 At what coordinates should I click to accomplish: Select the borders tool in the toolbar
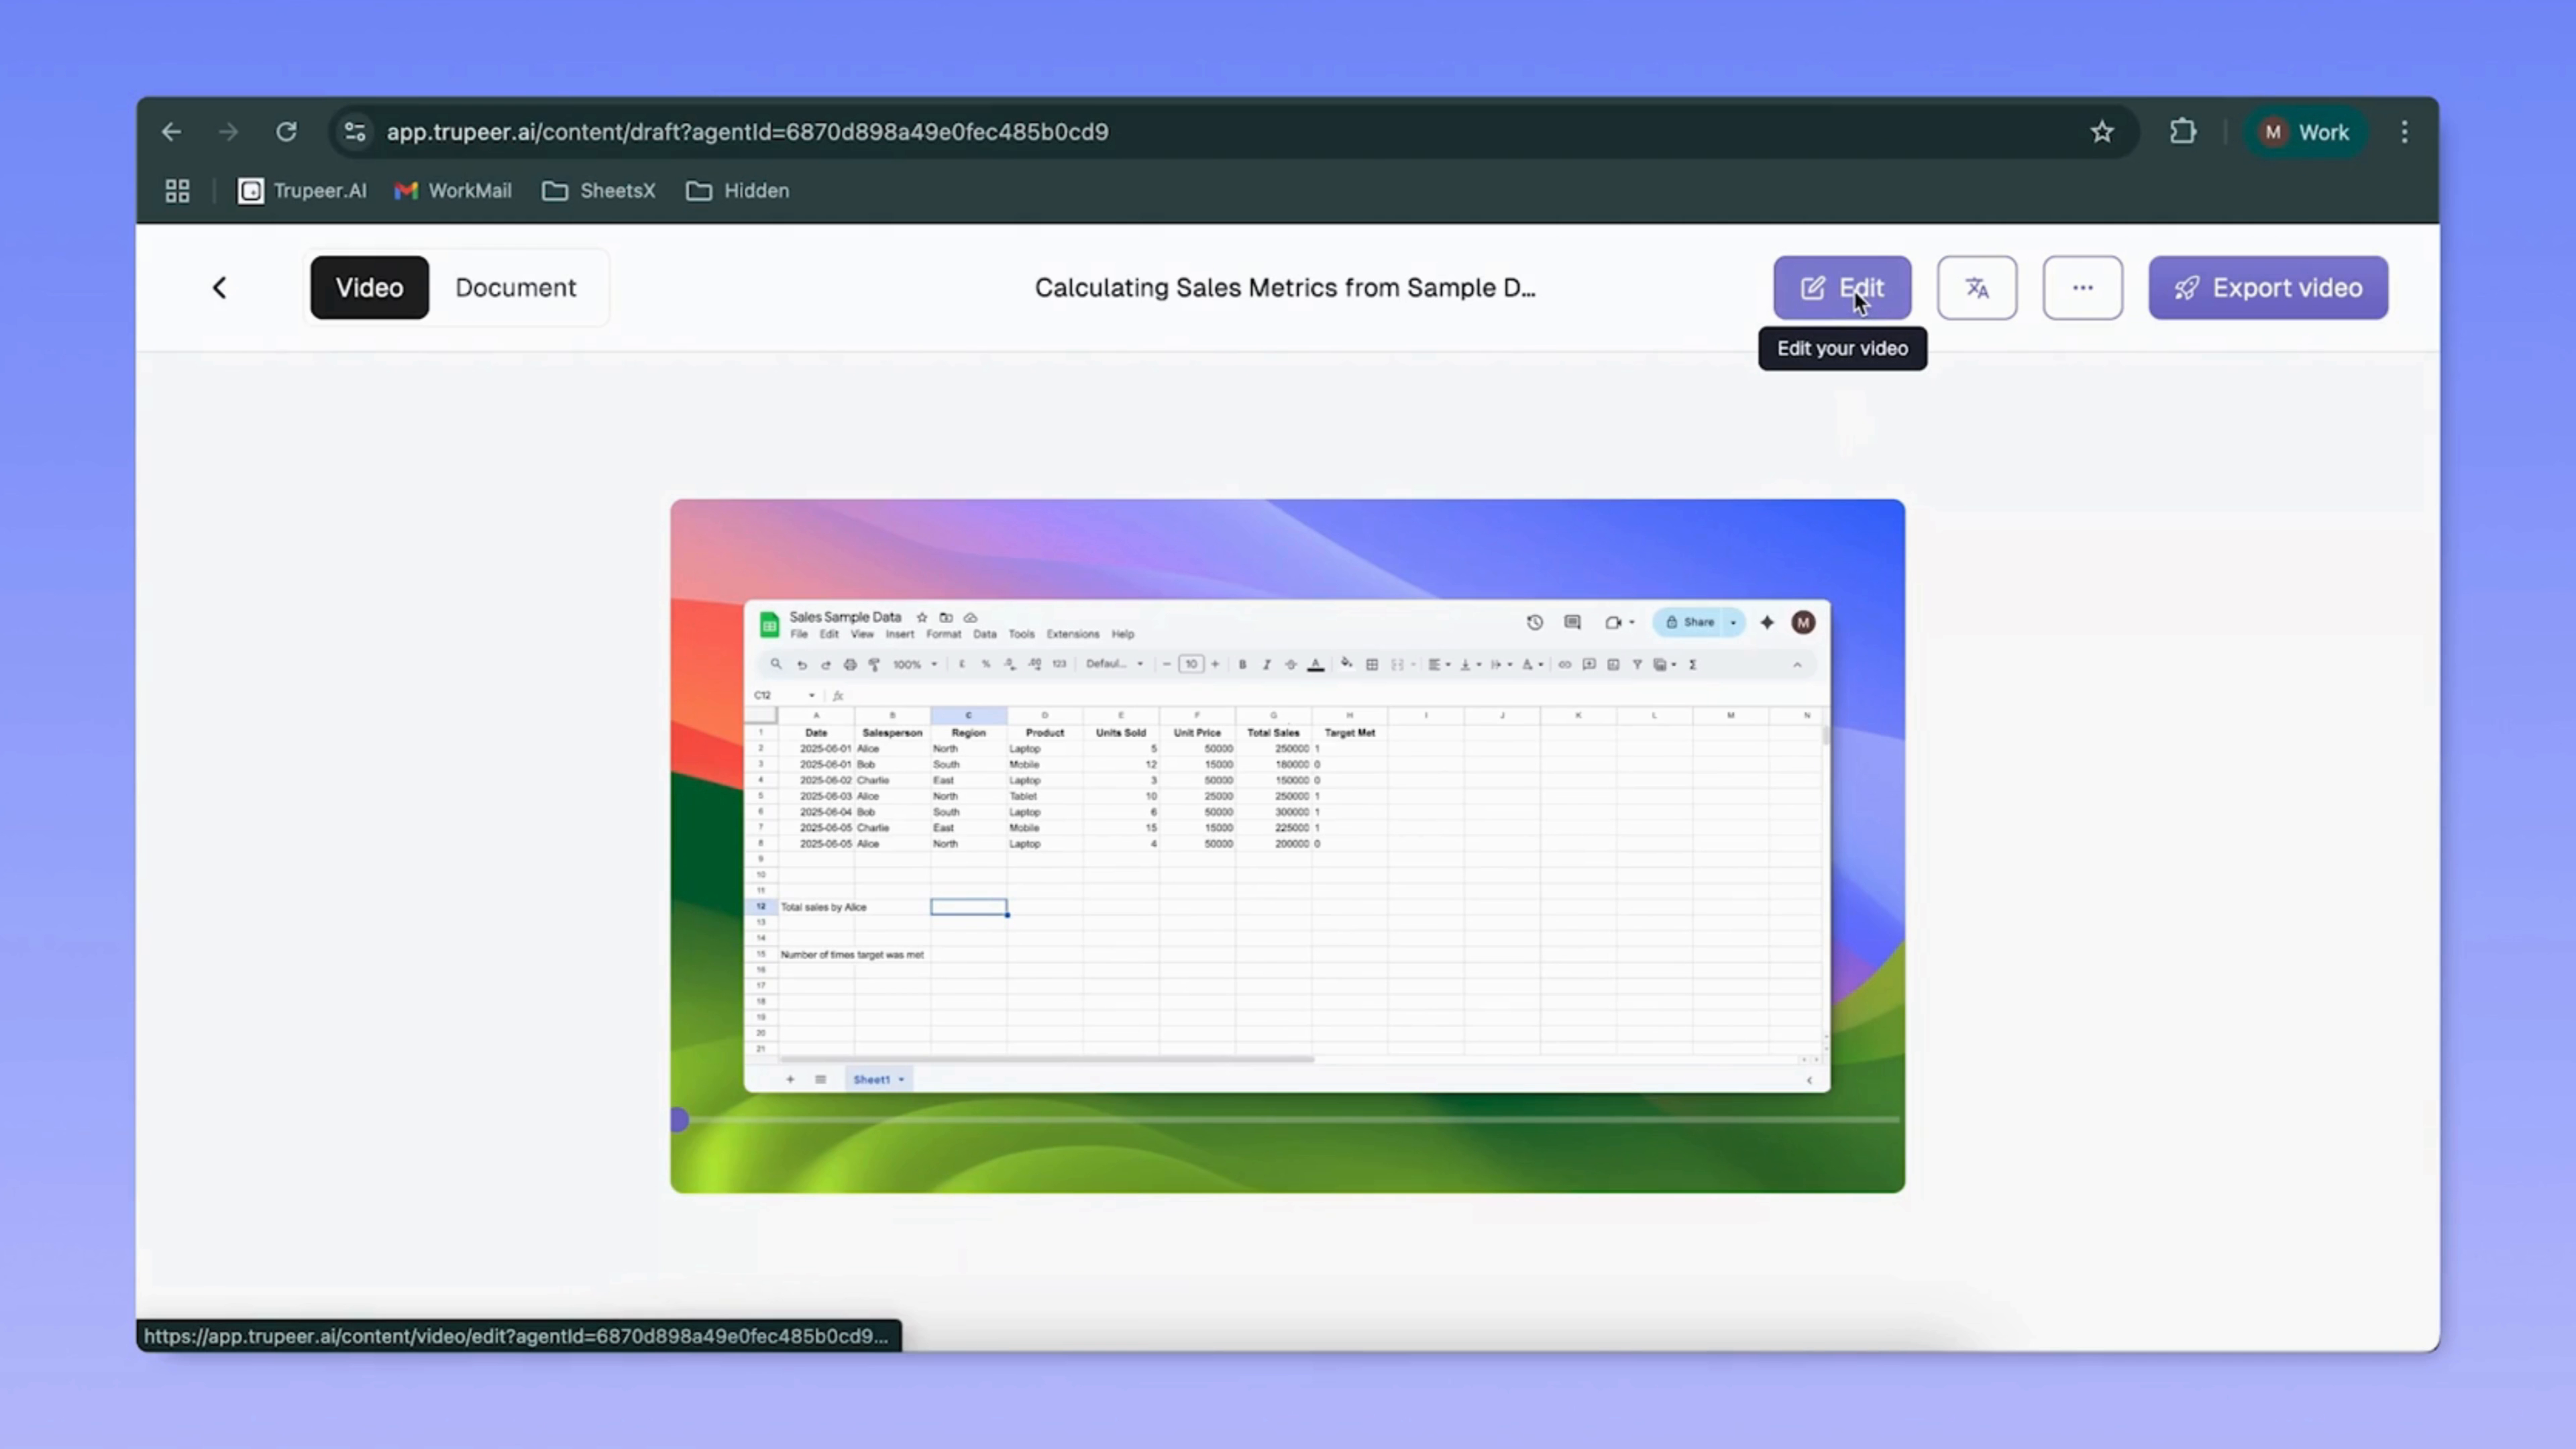tap(1372, 665)
